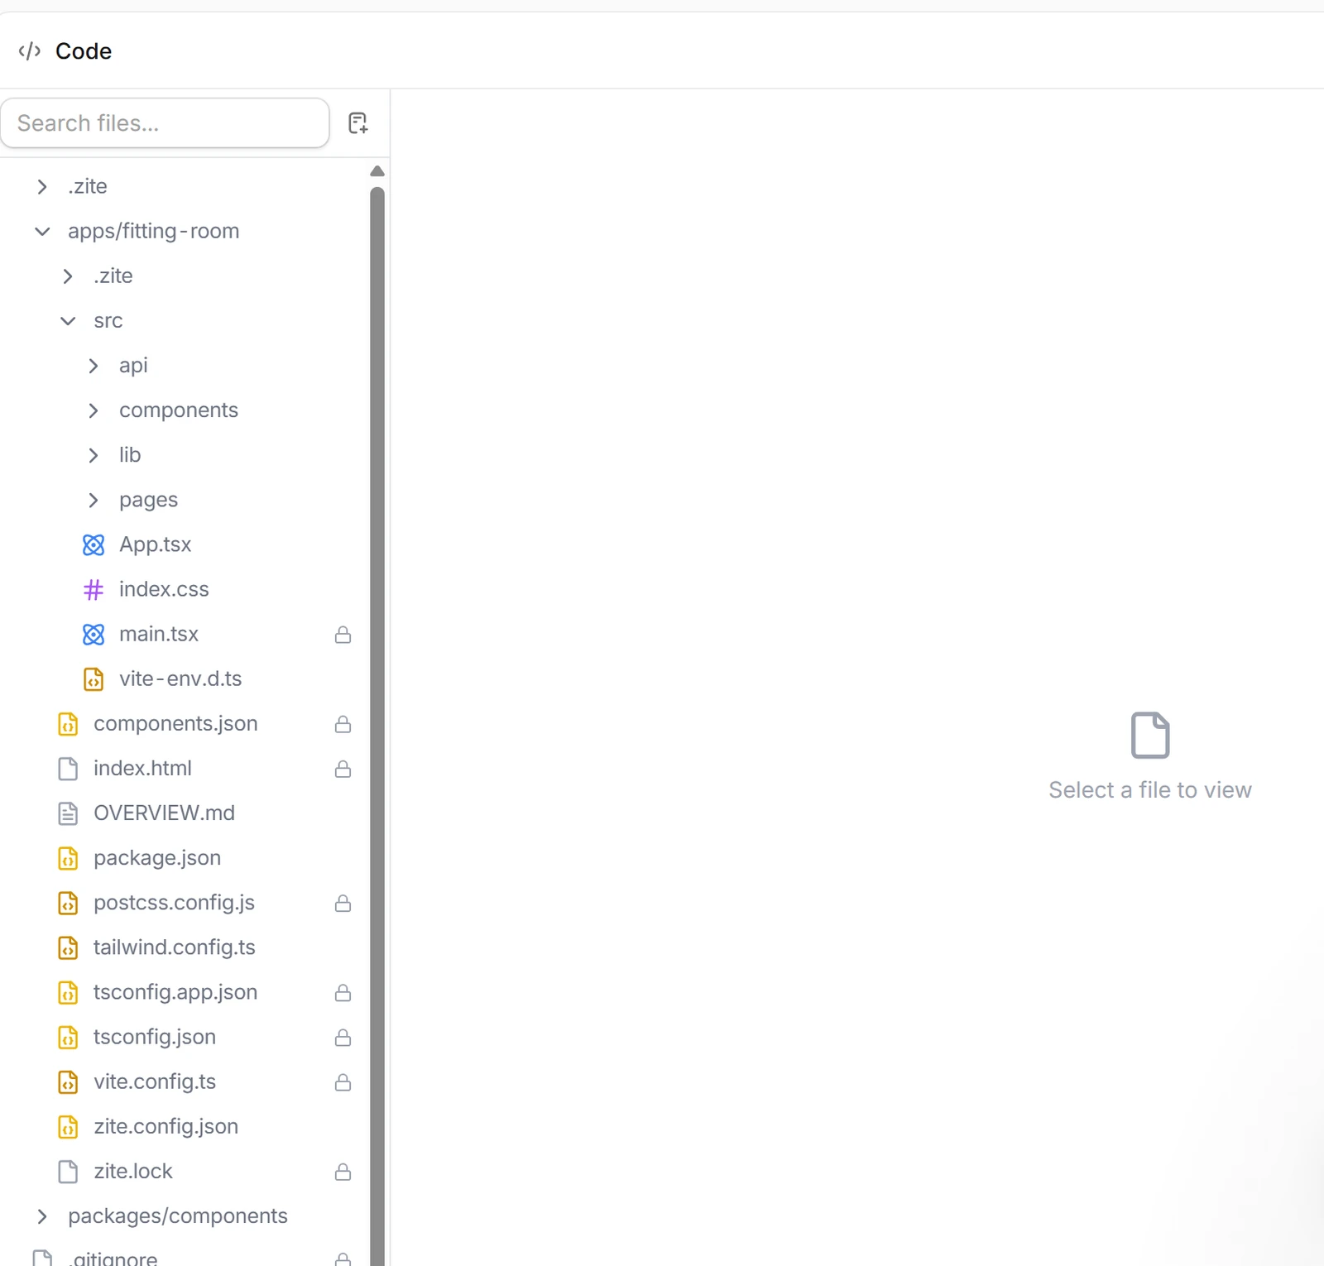Open tsconfig.json file
1324x1266 pixels.
click(155, 1037)
